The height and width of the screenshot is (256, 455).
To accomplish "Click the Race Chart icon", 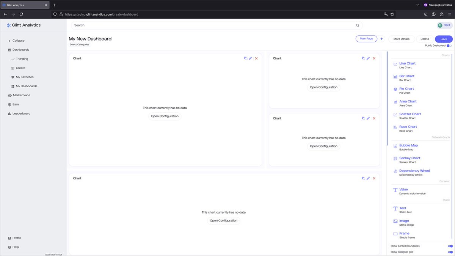I will (395, 127).
